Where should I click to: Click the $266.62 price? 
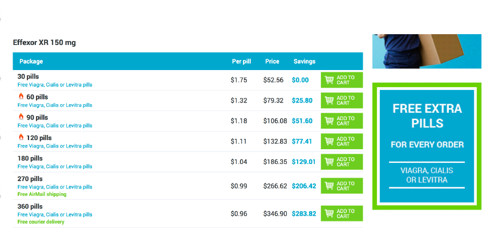275,186
